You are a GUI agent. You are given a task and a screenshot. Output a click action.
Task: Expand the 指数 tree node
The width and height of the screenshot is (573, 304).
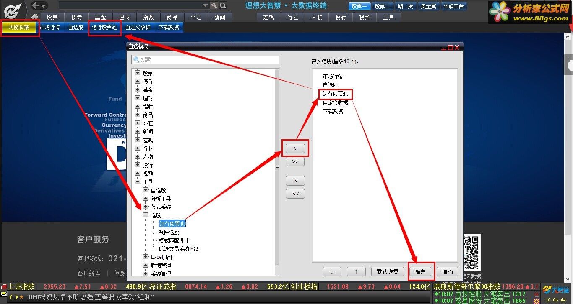pyautogui.click(x=138, y=106)
